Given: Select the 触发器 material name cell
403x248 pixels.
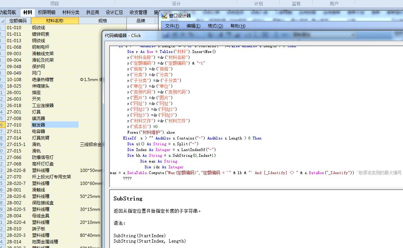Looking at the screenshot, I should click(x=55, y=125).
